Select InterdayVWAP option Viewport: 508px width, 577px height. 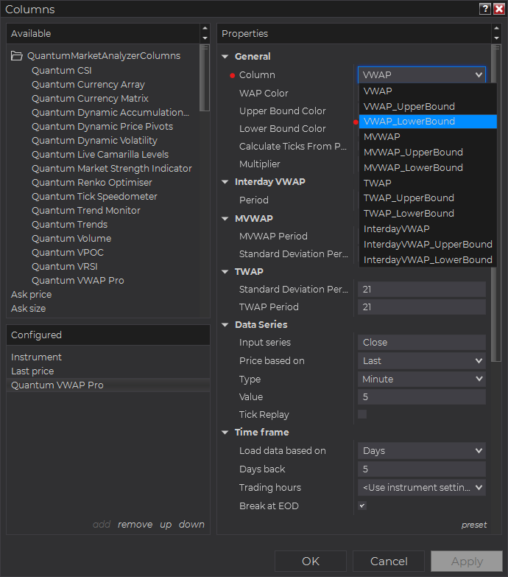pyautogui.click(x=428, y=229)
